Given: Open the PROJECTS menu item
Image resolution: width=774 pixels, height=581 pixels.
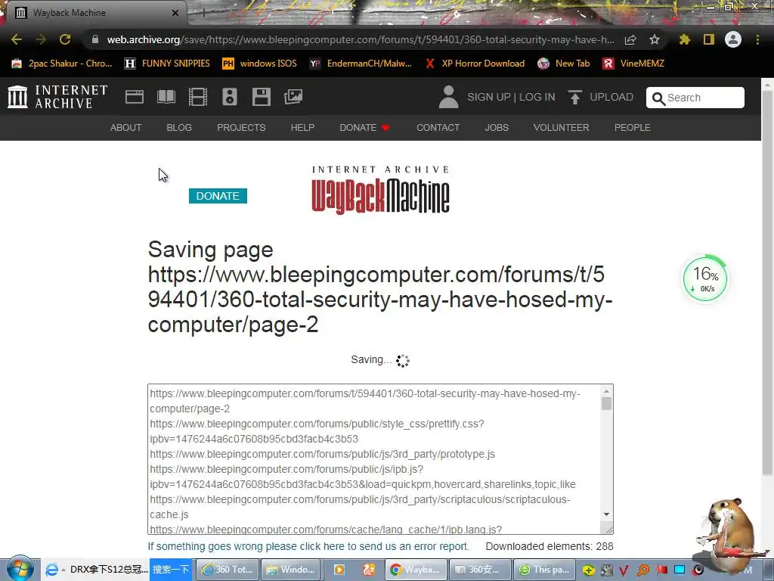Looking at the screenshot, I should click(x=241, y=127).
